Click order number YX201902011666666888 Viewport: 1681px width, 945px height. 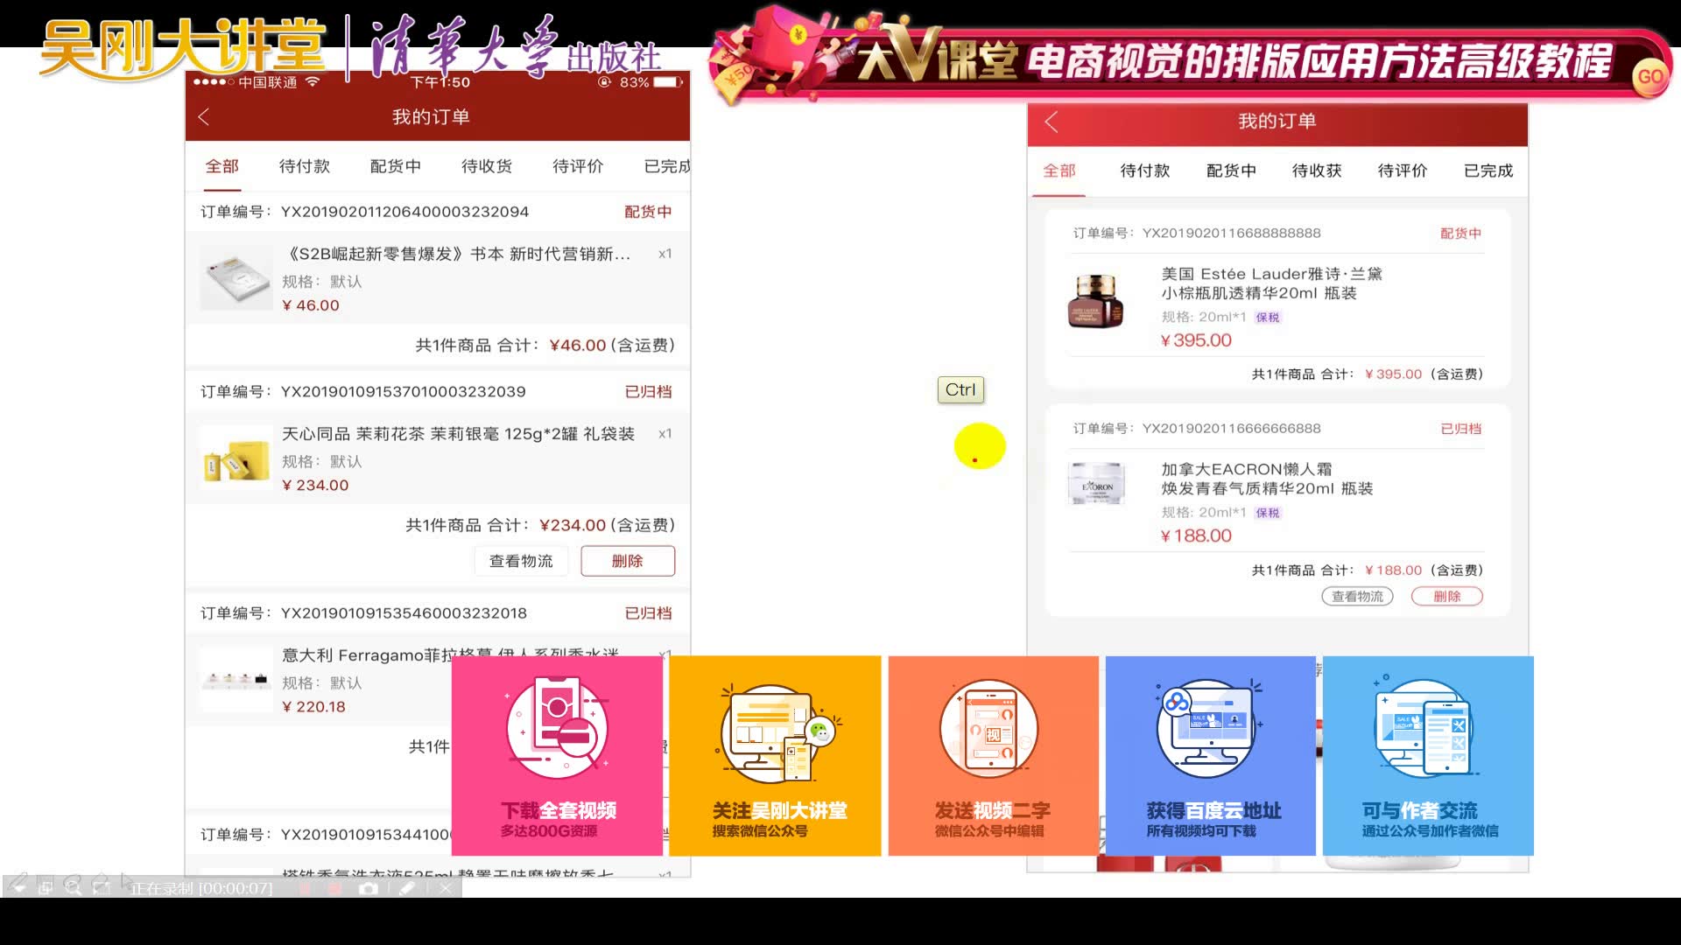[1231, 429]
